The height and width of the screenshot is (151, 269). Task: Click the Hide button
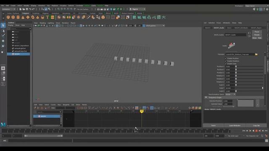260,38
